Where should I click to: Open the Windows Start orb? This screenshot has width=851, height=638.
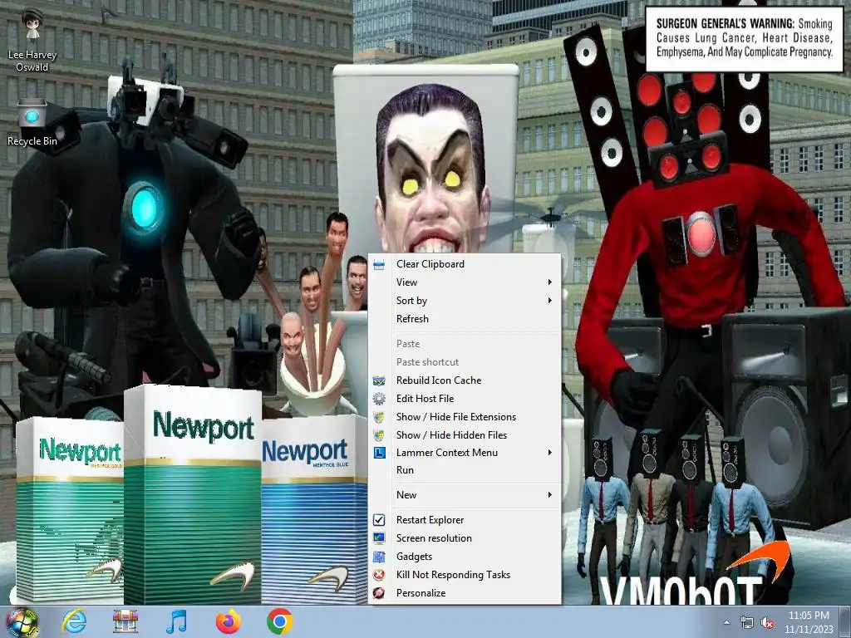22,621
